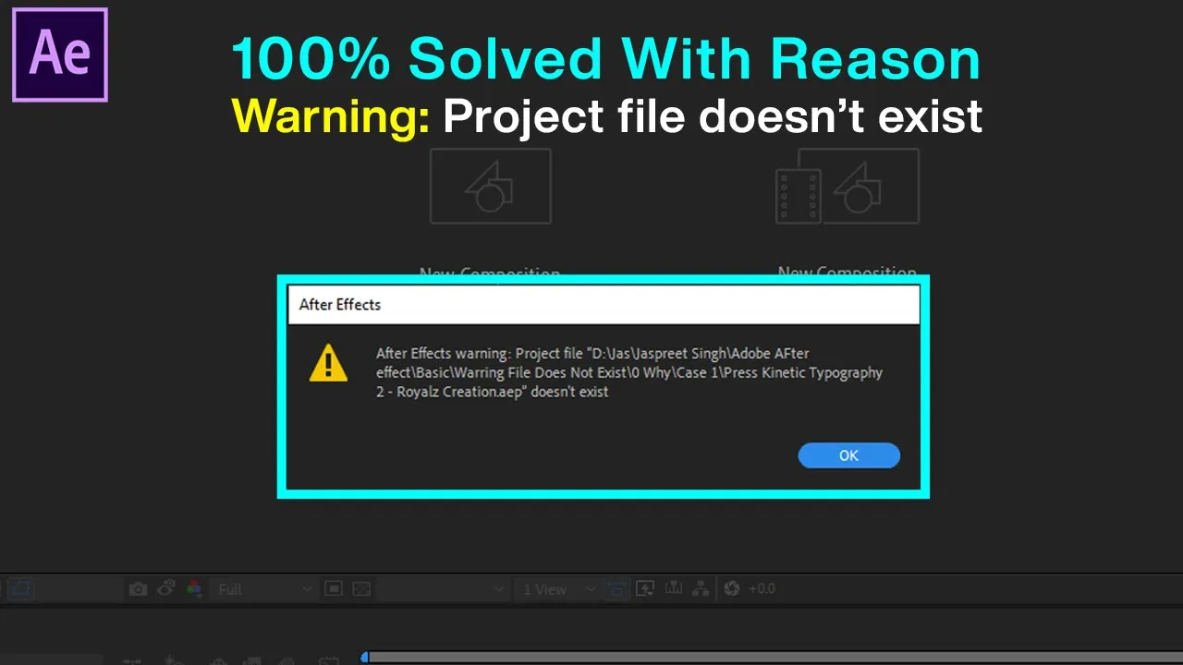Click the "doesn't exist" warning message text
This screenshot has width=1183, height=665.
[x=629, y=372]
